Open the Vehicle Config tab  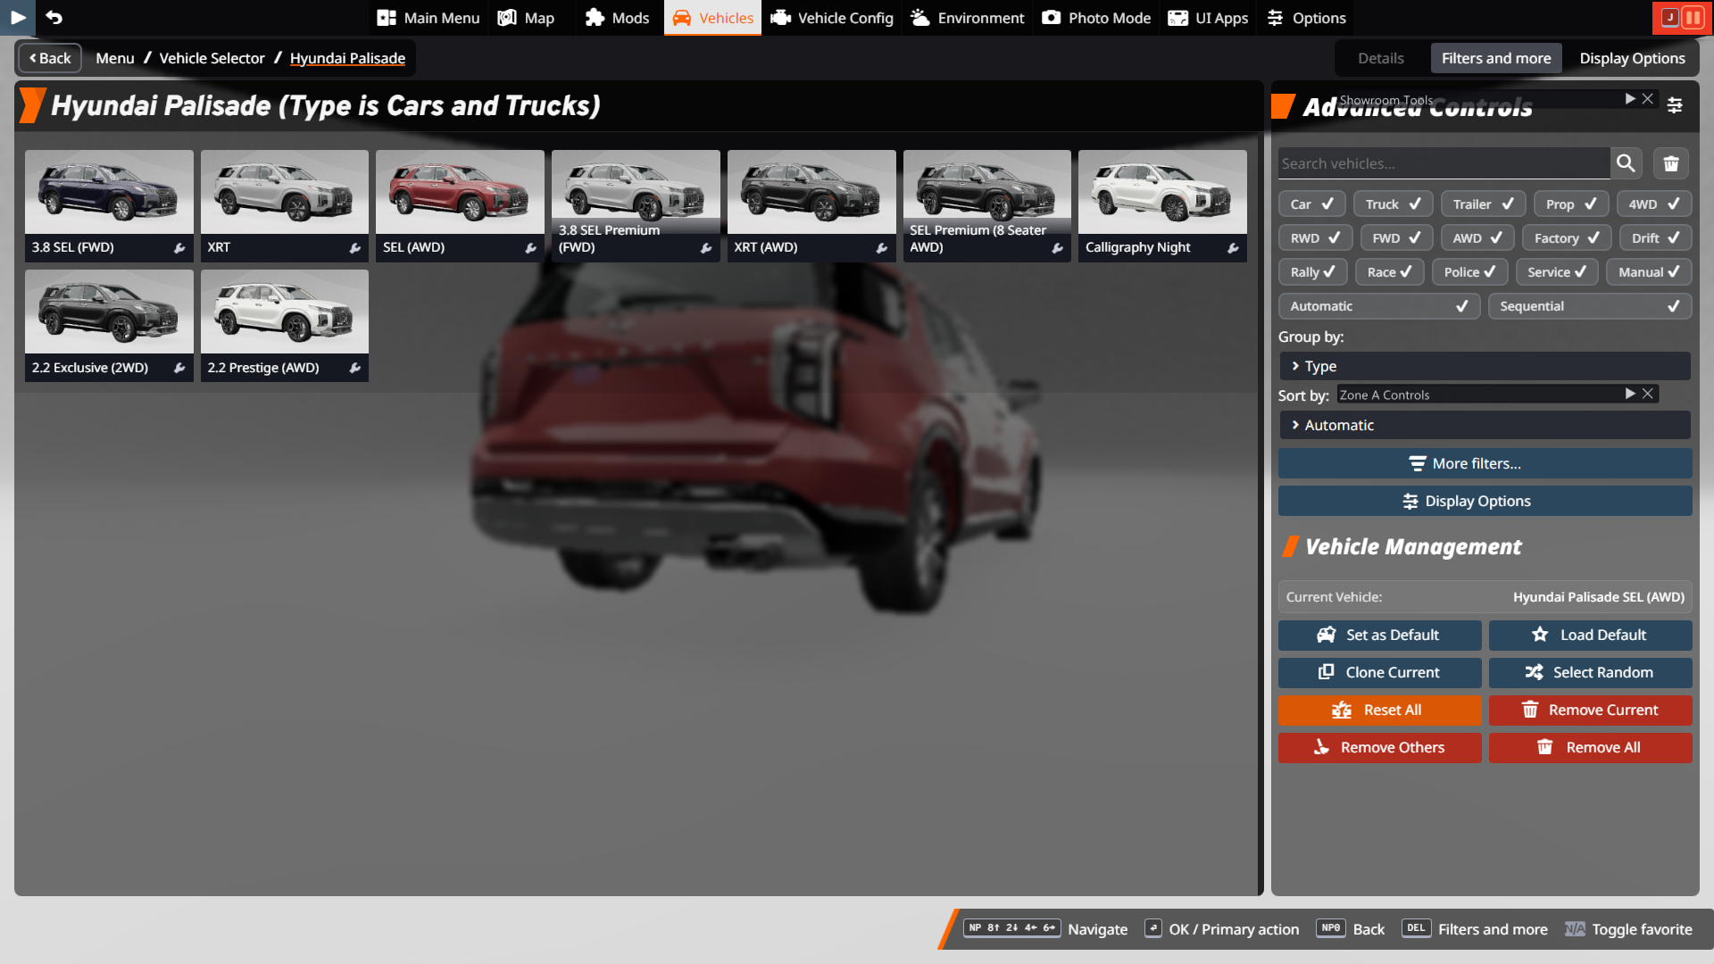(831, 18)
